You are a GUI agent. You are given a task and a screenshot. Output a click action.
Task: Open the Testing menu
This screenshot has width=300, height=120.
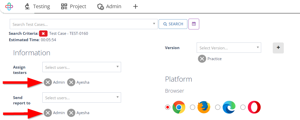(x=37, y=6)
